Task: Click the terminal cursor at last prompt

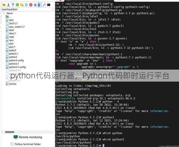Action: (x=104, y=145)
